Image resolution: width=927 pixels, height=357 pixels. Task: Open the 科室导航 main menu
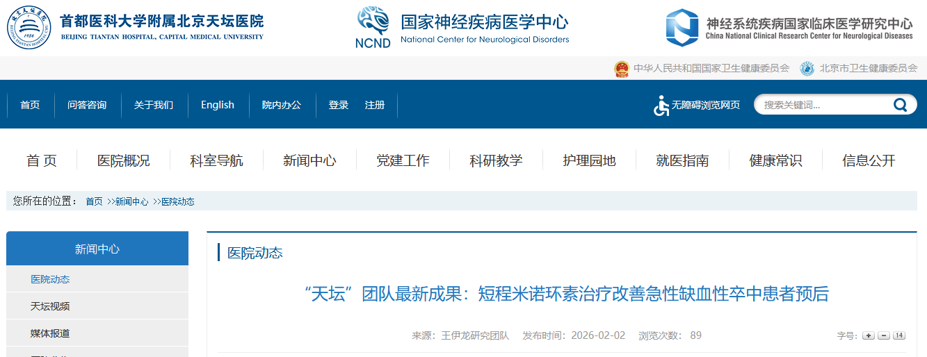[x=216, y=161]
